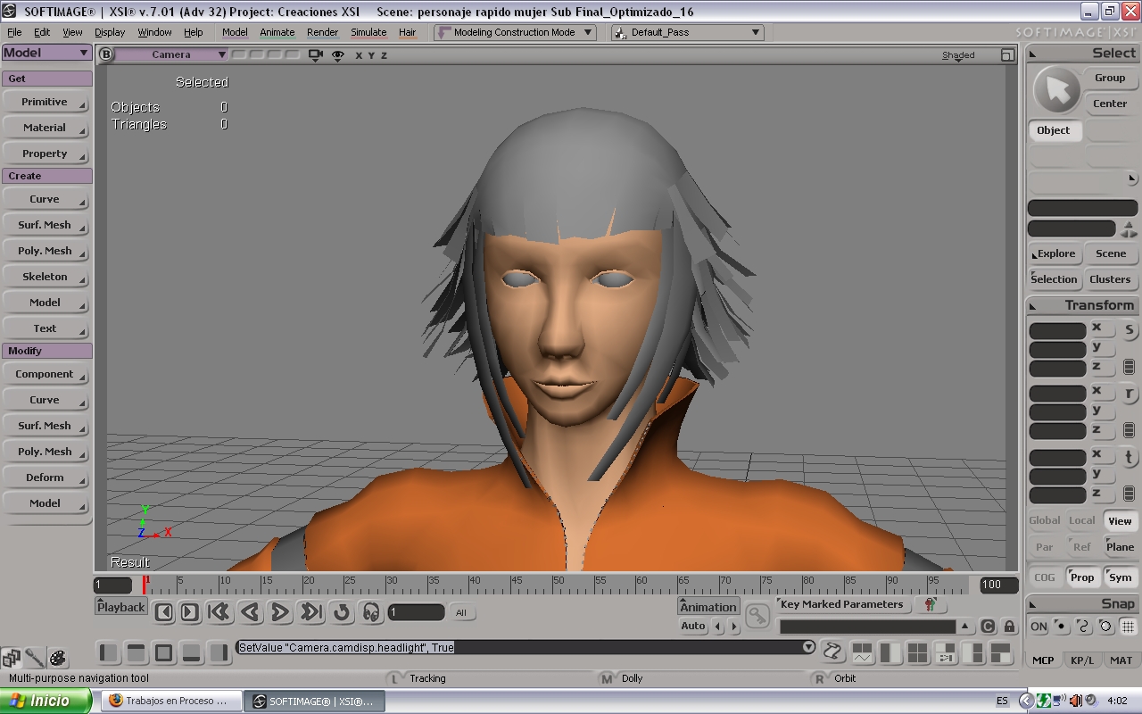Screen dimensions: 1142x714
Task: Step forward to the next frame
Action: tap(189, 612)
